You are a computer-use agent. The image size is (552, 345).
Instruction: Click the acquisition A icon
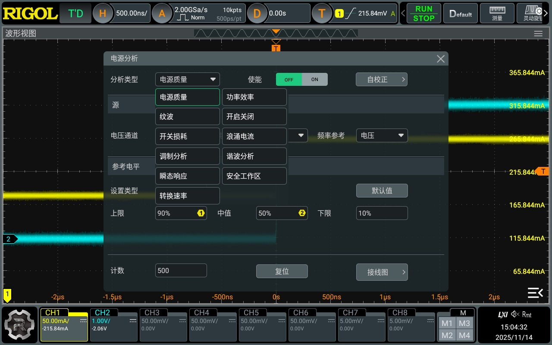pyautogui.click(x=162, y=13)
